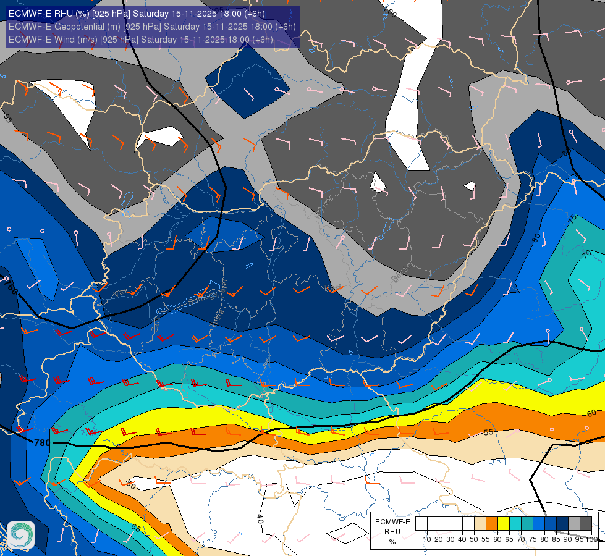Screen dimensions: 605x556
Task: Click the 40 humidity contour label on map
Action: pos(260,519)
